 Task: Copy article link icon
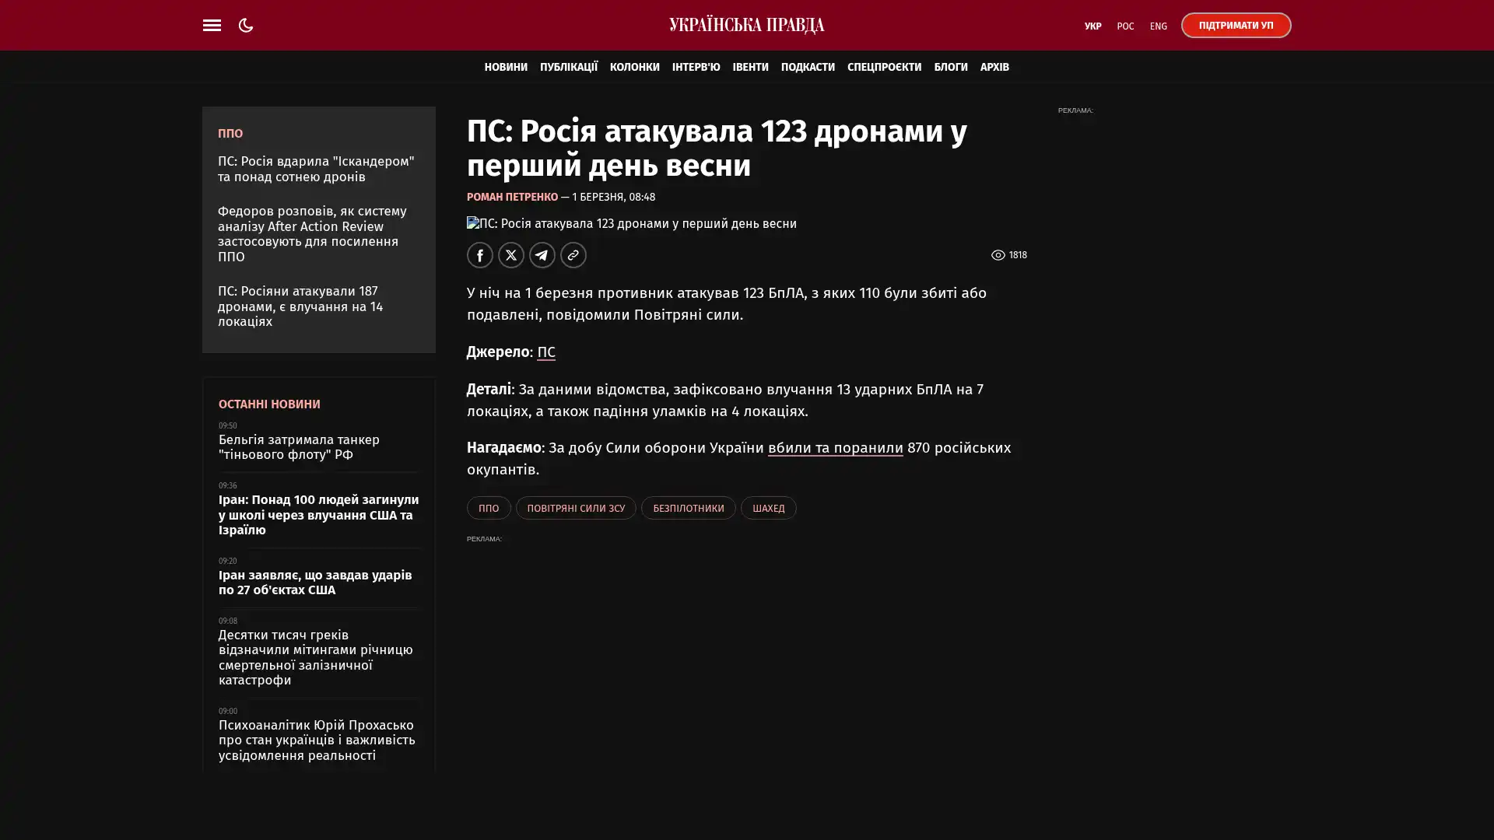573,255
